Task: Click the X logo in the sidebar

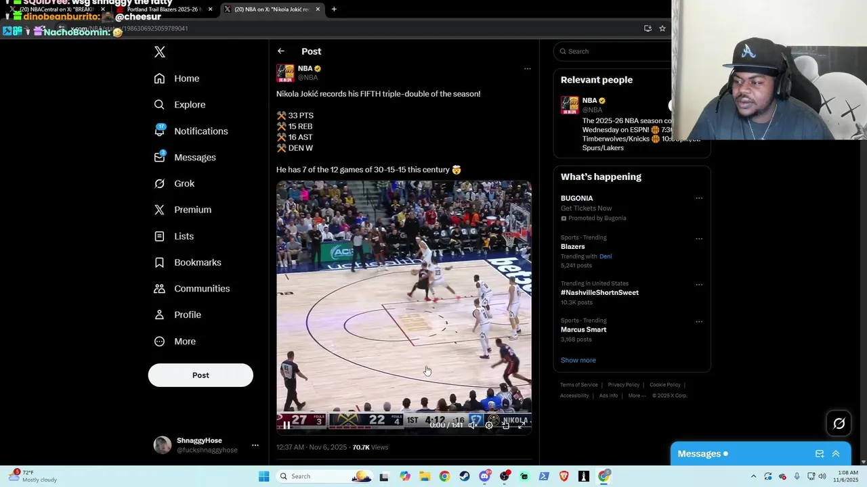Action: tap(160, 52)
